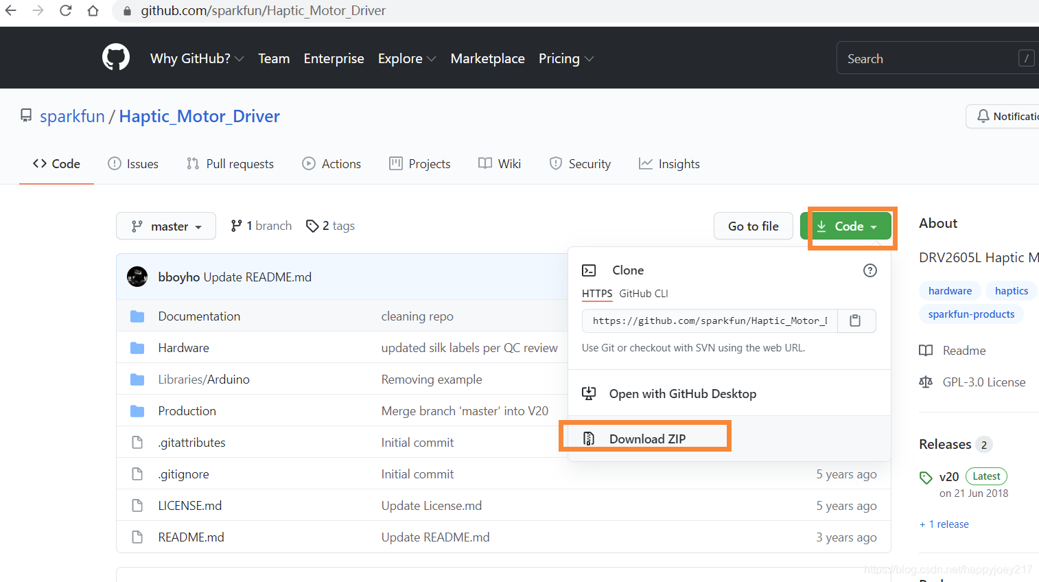Select the GitHub CLI clone tab

(644, 293)
